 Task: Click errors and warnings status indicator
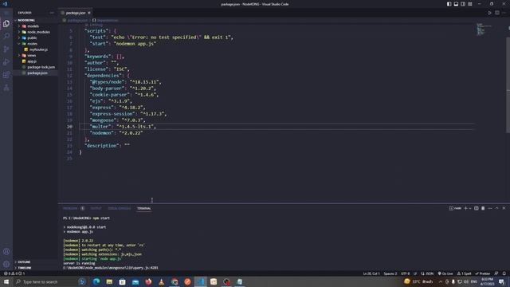point(14,273)
